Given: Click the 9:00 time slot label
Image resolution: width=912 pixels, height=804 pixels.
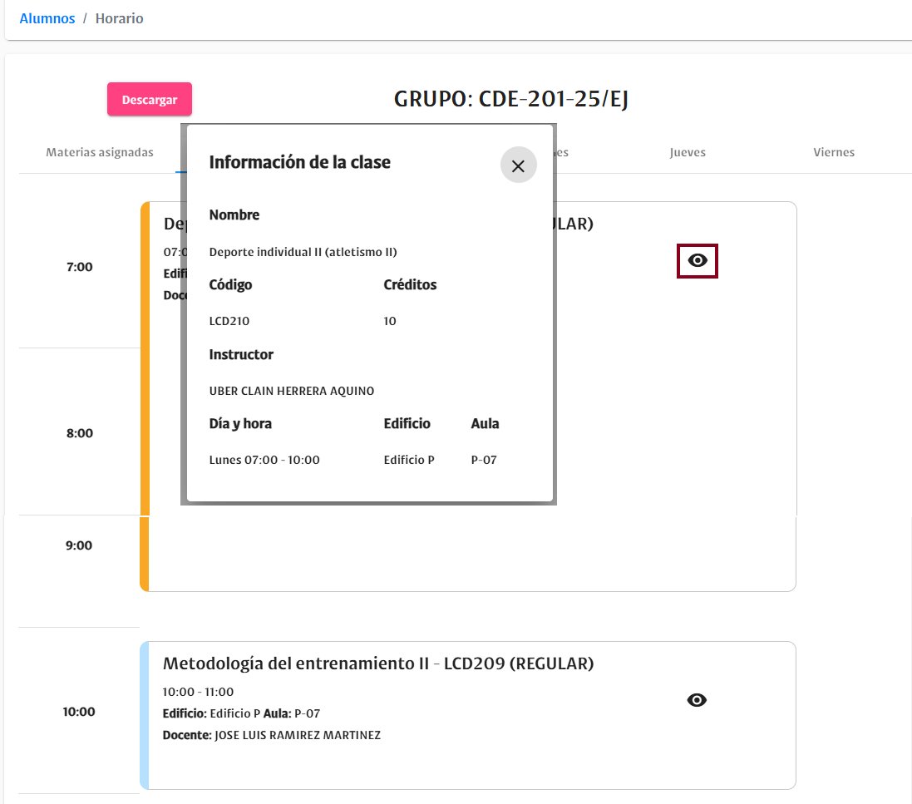Looking at the screenshot, I should point(79,545).
